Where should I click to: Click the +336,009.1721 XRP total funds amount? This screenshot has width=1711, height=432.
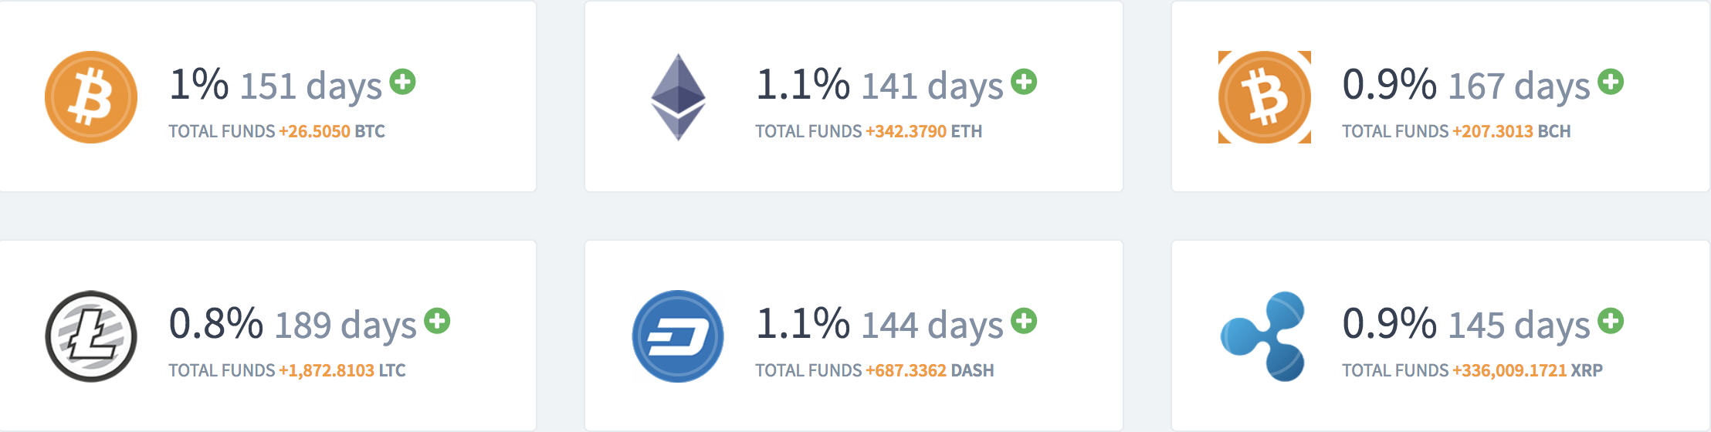click(x=1528, y=370)
